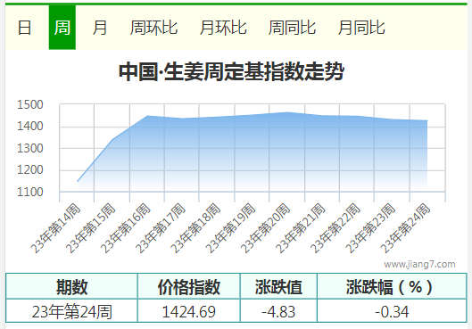Open the 月同比 tab
Viewport: 472px width, 329px height.
(x=361, y=28)
